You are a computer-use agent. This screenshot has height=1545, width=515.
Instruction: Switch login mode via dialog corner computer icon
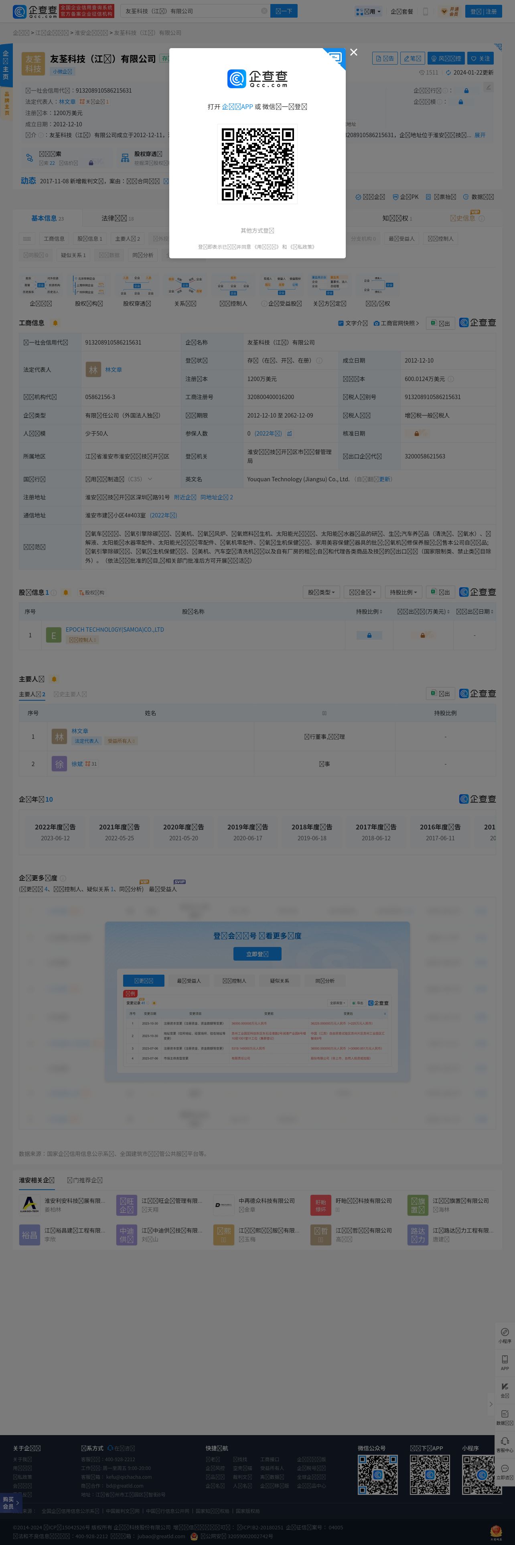coord(335,58)
